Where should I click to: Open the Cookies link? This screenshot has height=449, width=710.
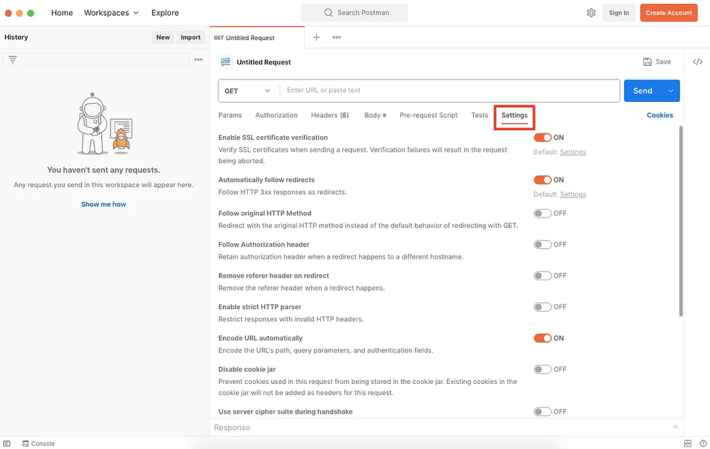(x=660, y=116)
